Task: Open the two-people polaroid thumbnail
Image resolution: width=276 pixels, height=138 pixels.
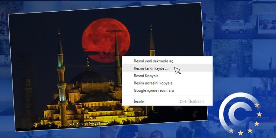Action: (x=266, y=24)
